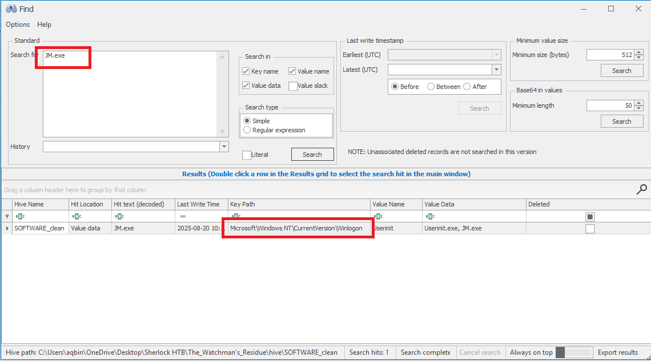Viewport: 651px width, 361px height.
Task: Click the Value Data column filter icon
Action: tap(430, 217)
